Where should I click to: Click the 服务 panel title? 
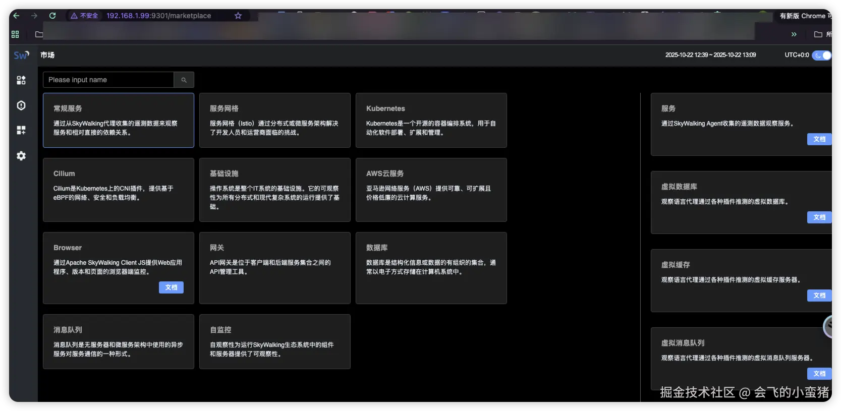tap(668, 108)
